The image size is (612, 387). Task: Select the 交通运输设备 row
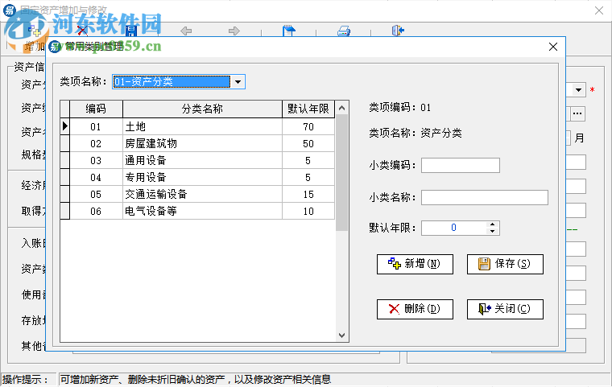pyautogui.click(x=197, y=194)
